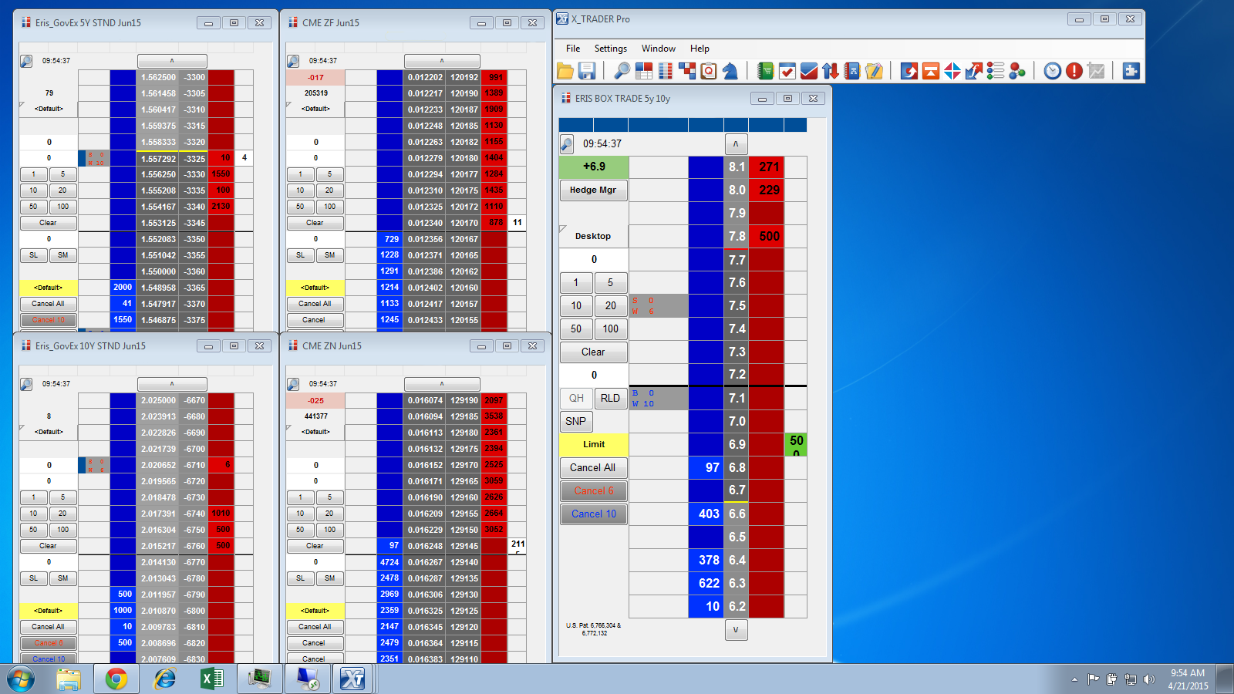Click the ^ recenter button in Eris_GovEx 10Y
The image size is (1234, 694).
172,384
